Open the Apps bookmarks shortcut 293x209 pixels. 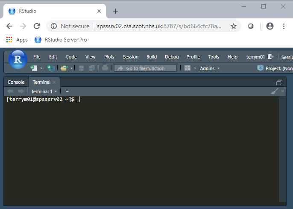tap(17, 40)
